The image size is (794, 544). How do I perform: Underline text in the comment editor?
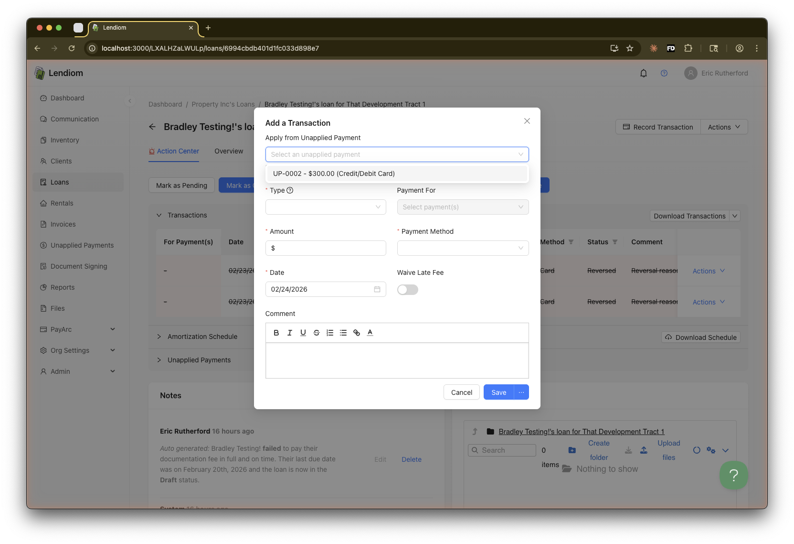tap(303, 333)
